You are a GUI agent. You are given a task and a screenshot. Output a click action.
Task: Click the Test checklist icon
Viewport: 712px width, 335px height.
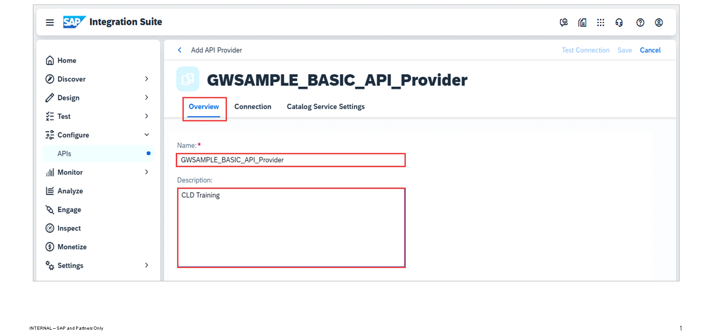click(x=50, y=116)
